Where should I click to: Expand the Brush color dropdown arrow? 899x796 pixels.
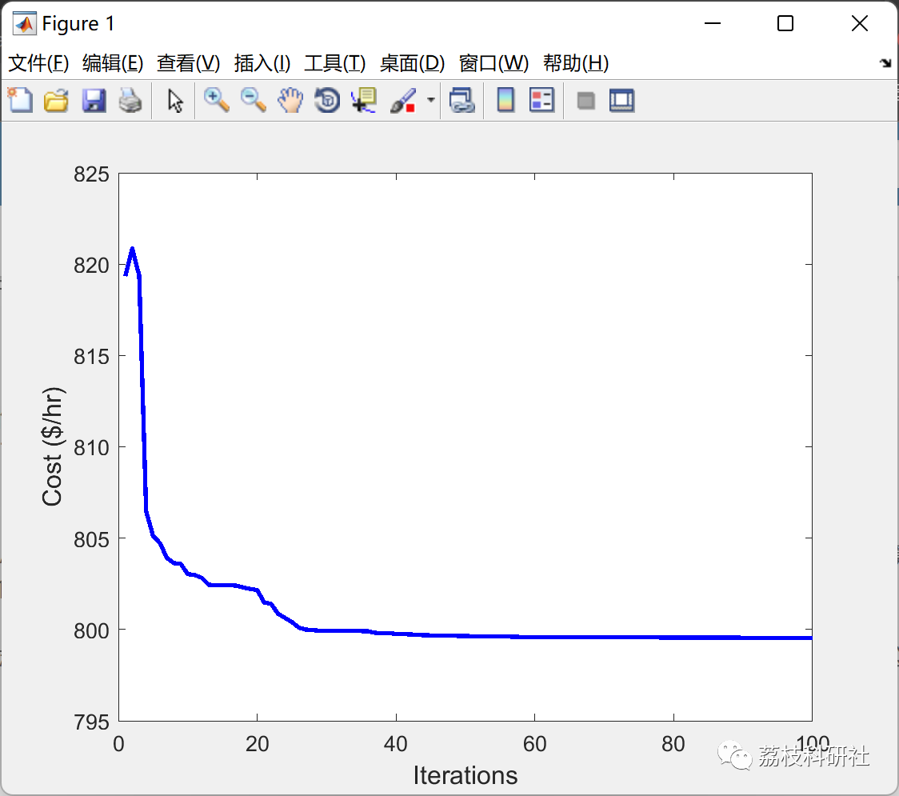click(430, 100)
